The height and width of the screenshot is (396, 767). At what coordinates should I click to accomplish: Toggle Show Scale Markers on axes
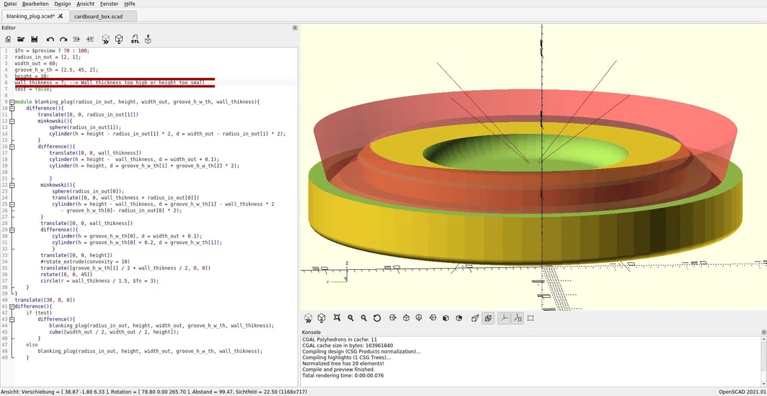pos(517,318)
